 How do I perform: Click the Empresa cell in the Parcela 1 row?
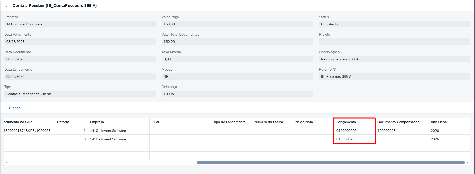(x=119, y=131)
